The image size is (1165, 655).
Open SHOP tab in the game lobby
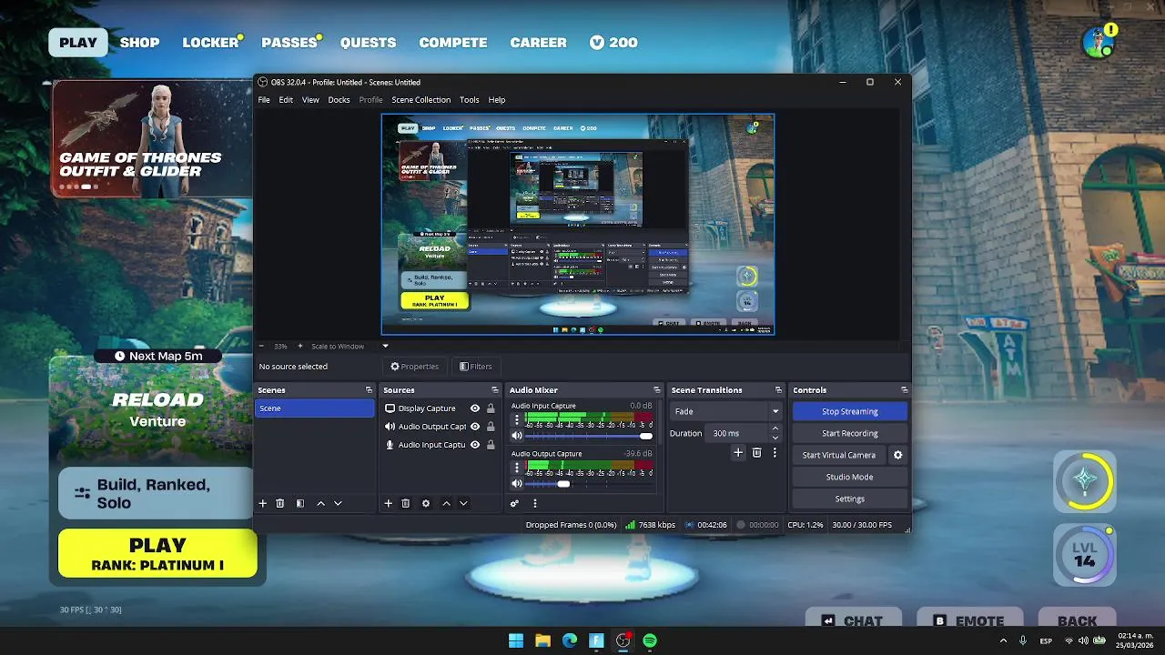(x=139, y=43)
